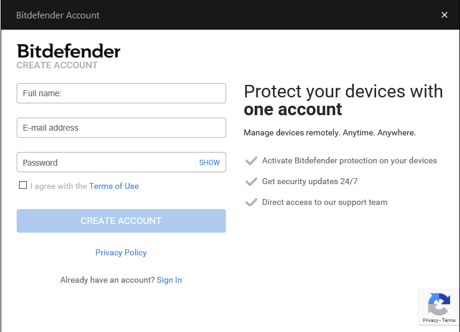Click checkmark beside Direct access to support

(x=251, y=202)
